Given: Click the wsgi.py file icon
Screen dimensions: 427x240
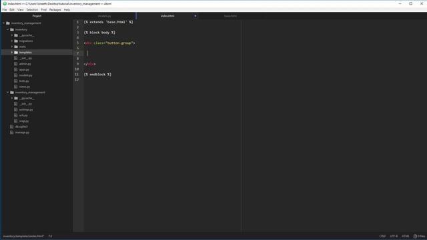Looking at the screenshot, I should point(16,121).
